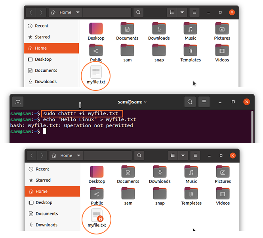Toggle list view in the lower Files window
Image resolution: width=263 pixels, height=238 pixels.
[x=173, y=155]
